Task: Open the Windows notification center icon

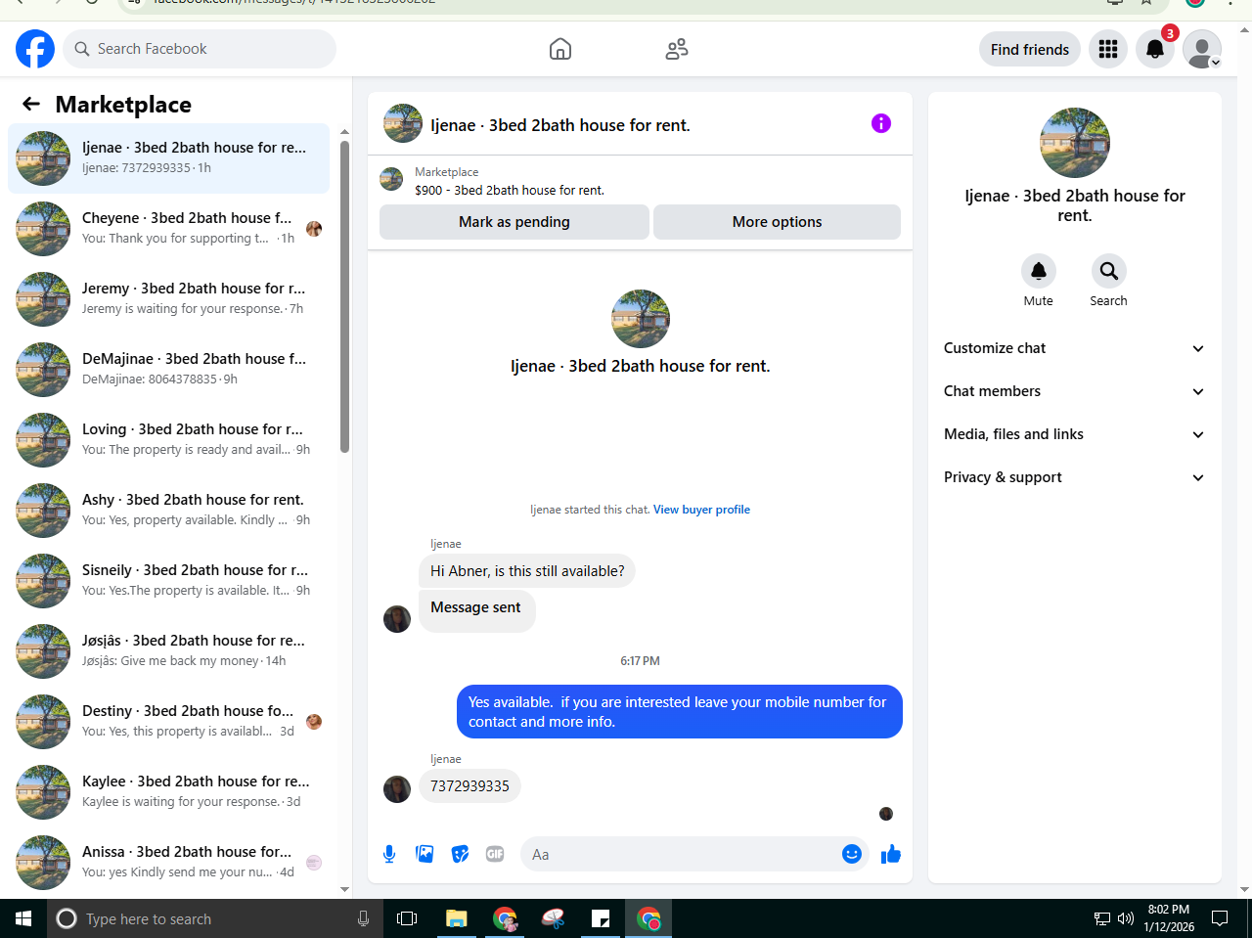Action: pyautogui.click(x=1220, y=918)
